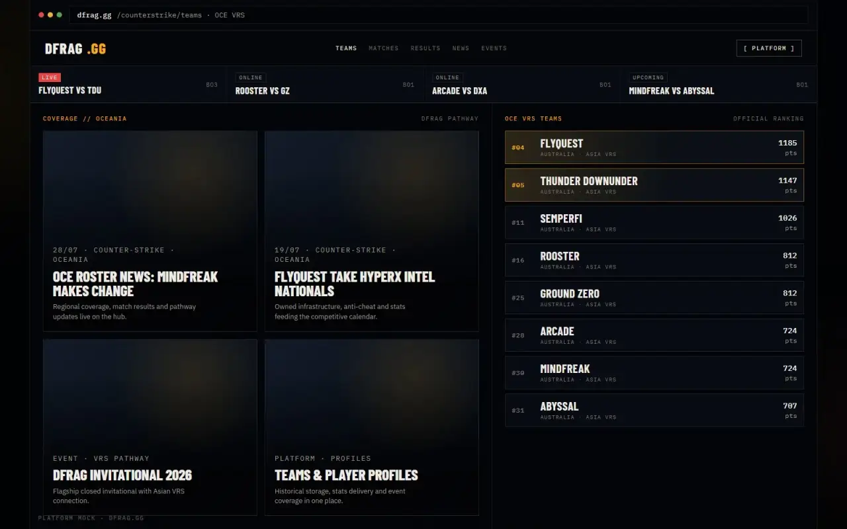Select FLYQUEST ranked #04 team row
The height and width of the screenshot is (529, 847).
(654, 147)
